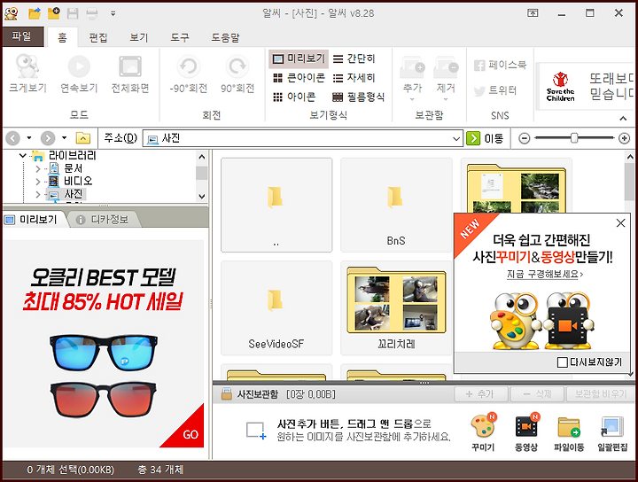The width and height of the screenshot is (638, 482).
Task: Select the BnS folder thumbnail
Action: click(x=396, y=205)
